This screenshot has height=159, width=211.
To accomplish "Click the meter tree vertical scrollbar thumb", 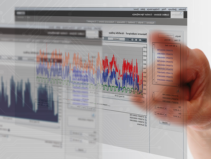I will pos(154,50).
